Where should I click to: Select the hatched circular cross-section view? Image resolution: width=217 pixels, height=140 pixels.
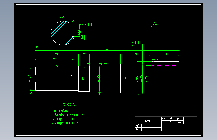click(x=63, y=33)
